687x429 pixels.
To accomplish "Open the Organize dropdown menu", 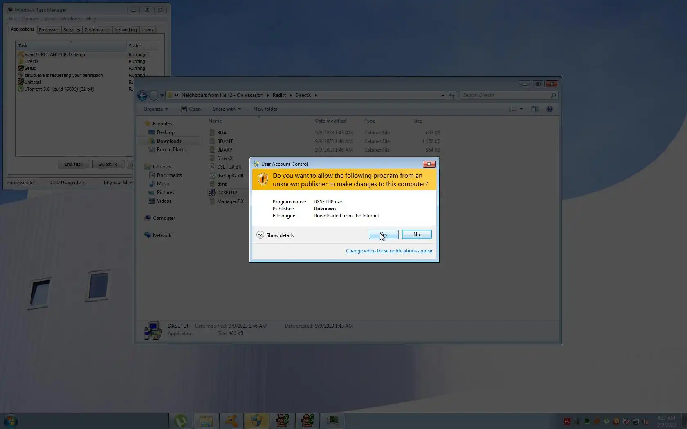I will [156, 109].
